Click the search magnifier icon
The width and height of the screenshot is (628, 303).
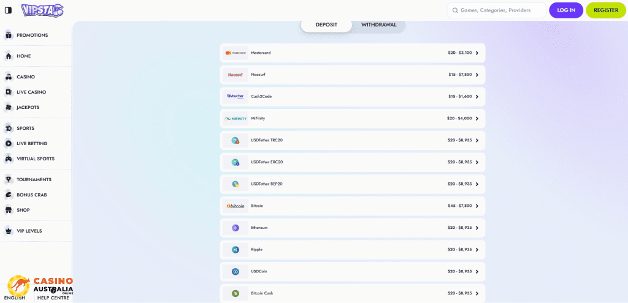click(455, 10)
